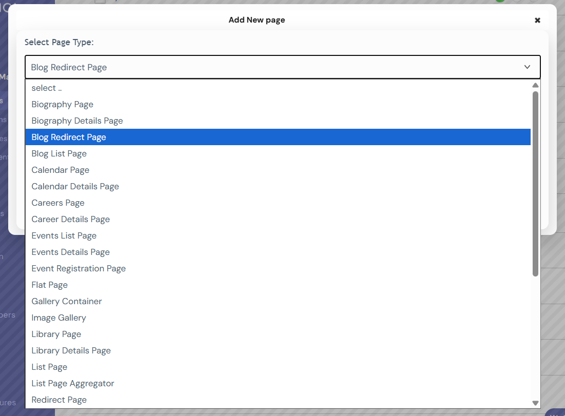
Task: Close the Add New page dialog
Action: point(537,20)
